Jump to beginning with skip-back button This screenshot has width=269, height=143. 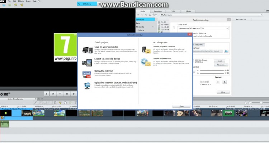pos(53,94)
